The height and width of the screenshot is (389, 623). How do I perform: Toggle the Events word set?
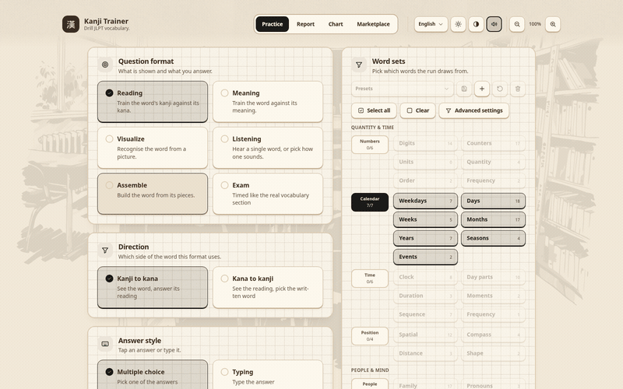coord(425,257)
